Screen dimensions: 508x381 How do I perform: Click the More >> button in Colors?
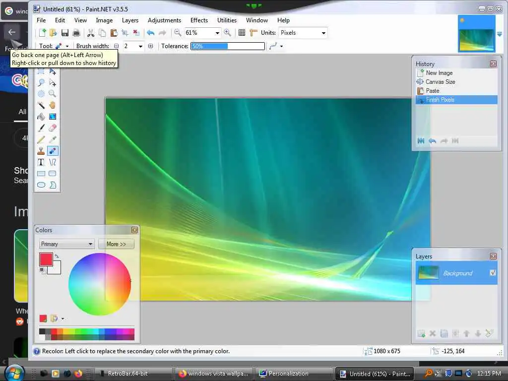click(116, 244)
